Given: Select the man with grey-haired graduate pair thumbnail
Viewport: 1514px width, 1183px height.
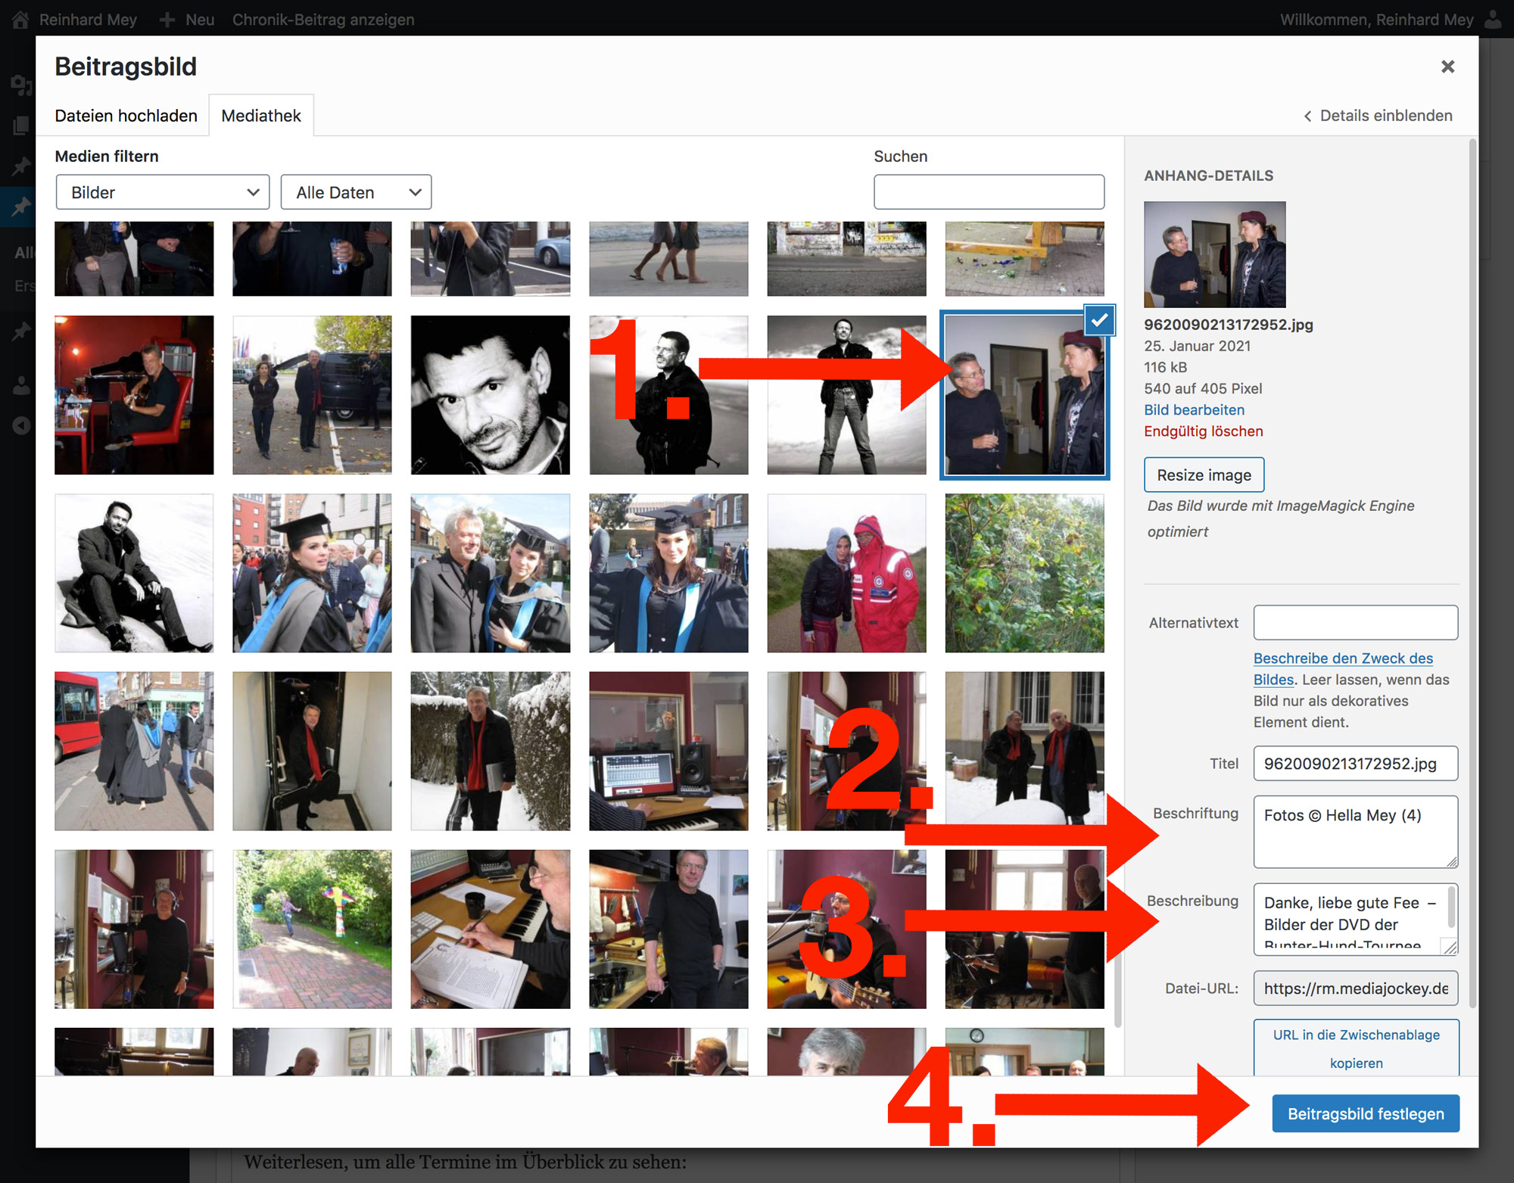Looking at the screenshot, I should (490, 573).
